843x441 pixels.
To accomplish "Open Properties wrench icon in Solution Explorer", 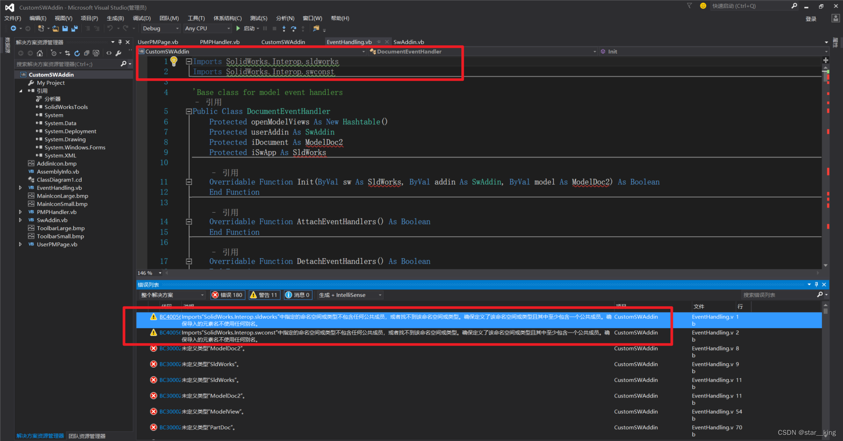I will pos(118,53).
